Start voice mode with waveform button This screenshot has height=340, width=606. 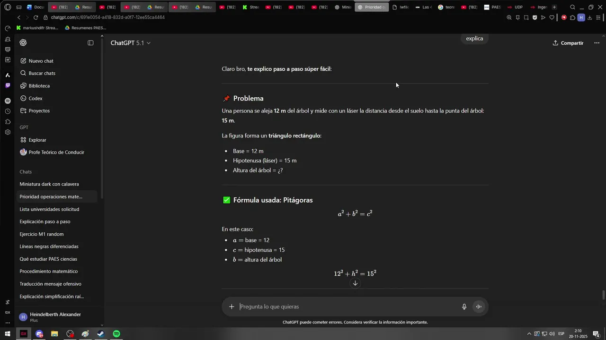click(479, 306)
